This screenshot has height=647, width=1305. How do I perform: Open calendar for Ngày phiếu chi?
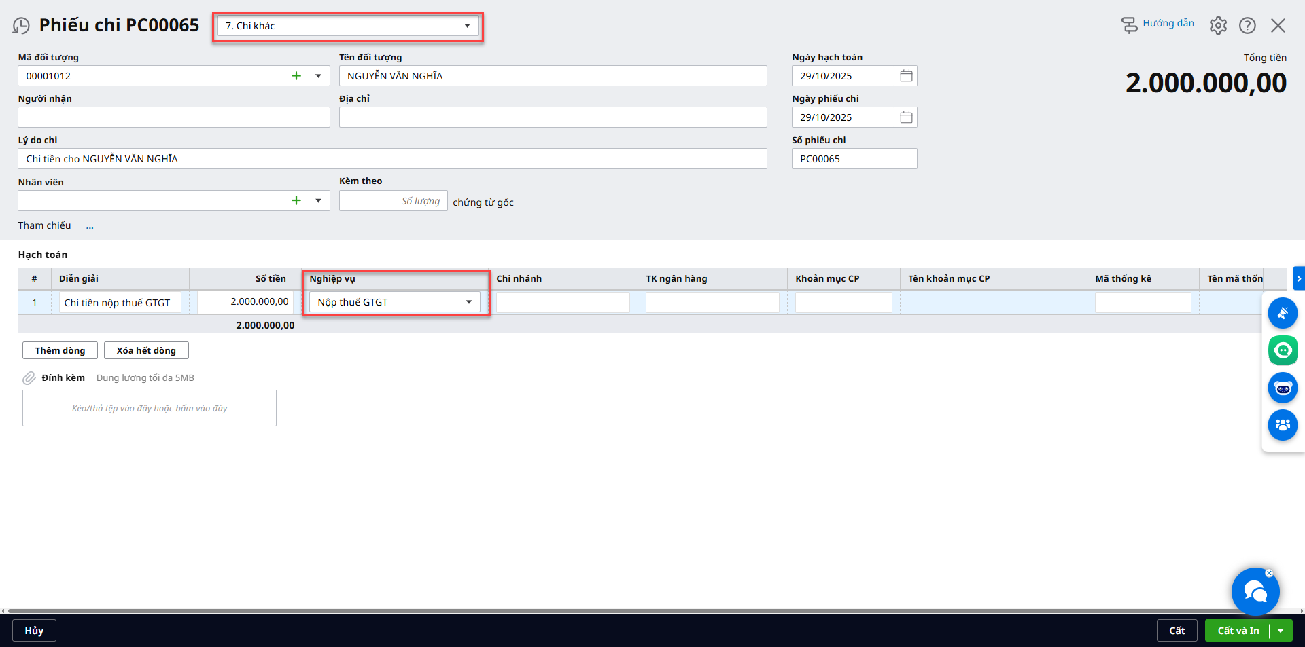point(906,117)
